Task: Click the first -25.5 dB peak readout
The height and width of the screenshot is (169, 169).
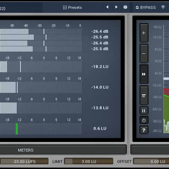Action: pos(100,37)
